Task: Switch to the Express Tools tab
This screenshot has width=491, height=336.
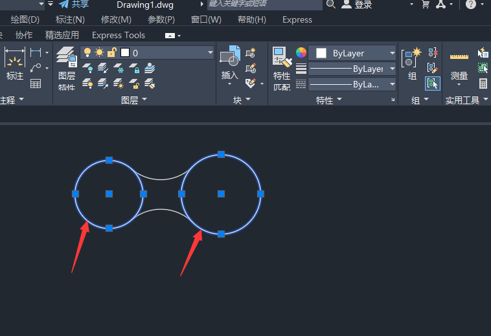Action: point(119,35)
